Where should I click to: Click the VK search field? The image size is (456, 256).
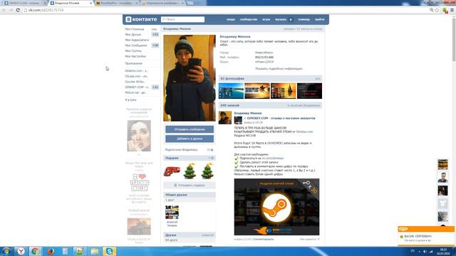[x=182, y=19]
